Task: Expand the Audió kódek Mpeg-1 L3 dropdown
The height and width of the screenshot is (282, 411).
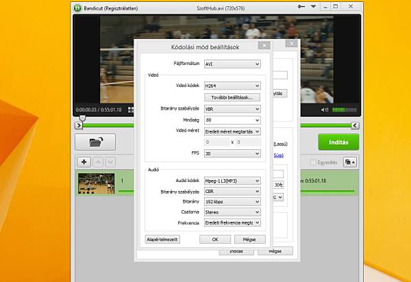Action: click(232, 181)
